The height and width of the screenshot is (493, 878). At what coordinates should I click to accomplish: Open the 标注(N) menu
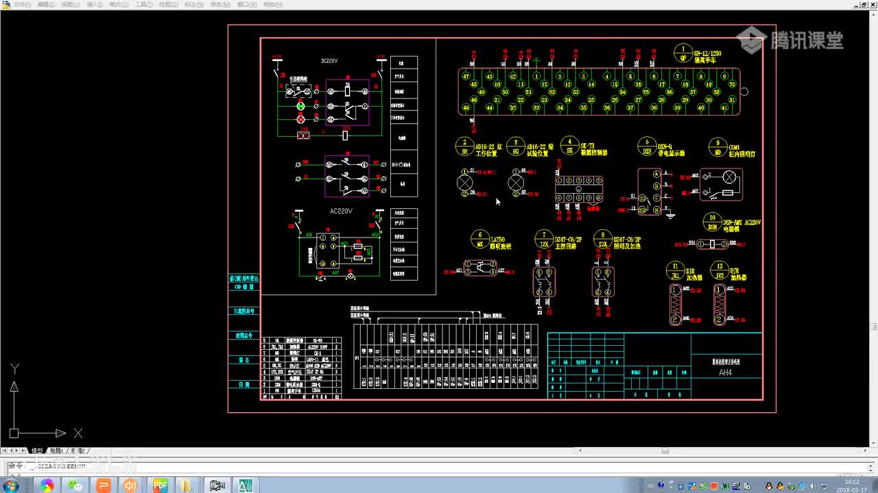coord(193,4)
